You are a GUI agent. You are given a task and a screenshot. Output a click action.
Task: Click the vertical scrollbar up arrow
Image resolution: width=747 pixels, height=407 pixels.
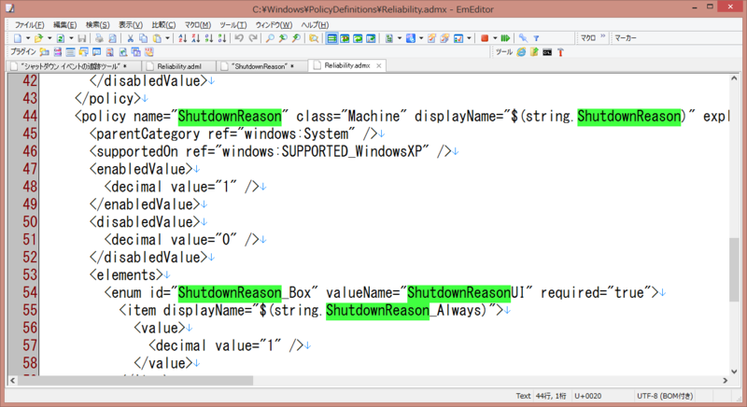(734, 78)
